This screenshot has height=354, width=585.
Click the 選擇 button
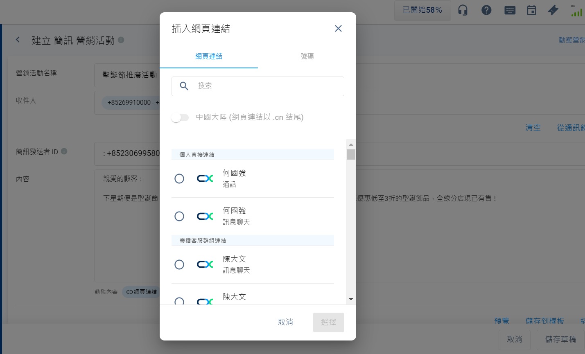coord(328,322)
